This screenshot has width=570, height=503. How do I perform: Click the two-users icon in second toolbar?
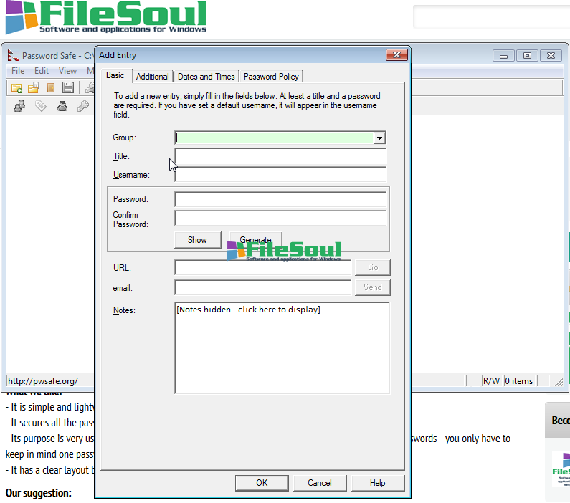[20, 107]
